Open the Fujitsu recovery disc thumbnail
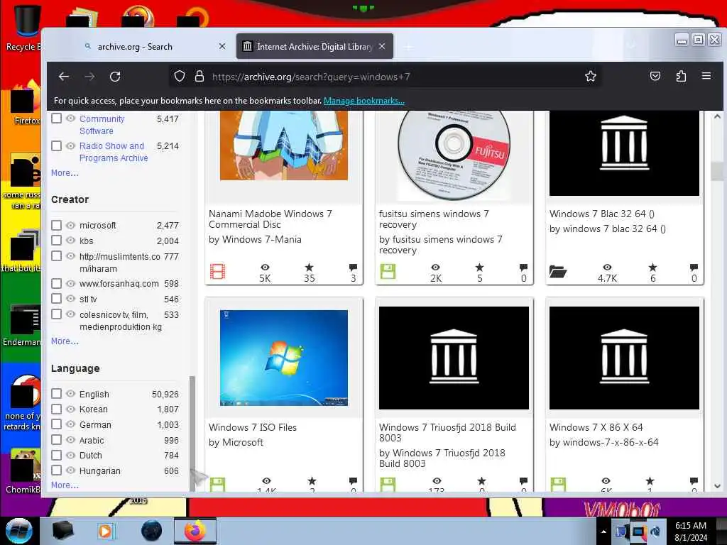The height and width of the screenshot is (545, 727). click(x=454, y=155)
